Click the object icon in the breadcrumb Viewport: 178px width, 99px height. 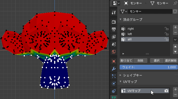pyautogui.click(x=126, y=3)
